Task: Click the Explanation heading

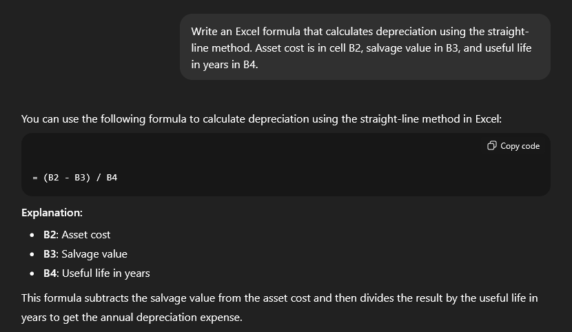Action: 52,213
